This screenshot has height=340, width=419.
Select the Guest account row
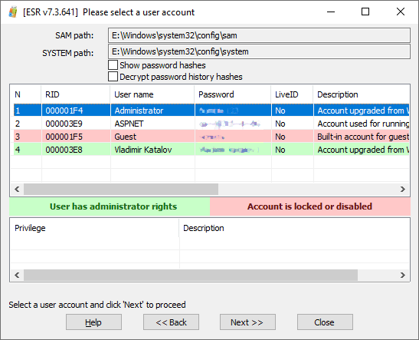click(x=211, y=137)
